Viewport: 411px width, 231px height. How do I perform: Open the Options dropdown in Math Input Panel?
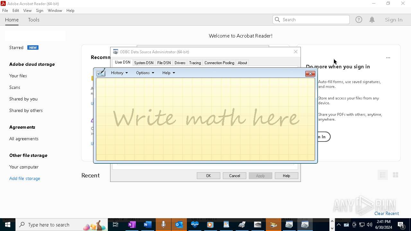(145, 73)
